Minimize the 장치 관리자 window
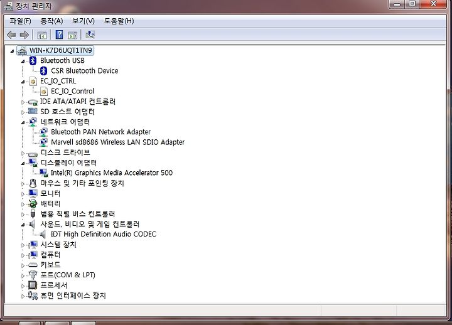 (397, 4)
